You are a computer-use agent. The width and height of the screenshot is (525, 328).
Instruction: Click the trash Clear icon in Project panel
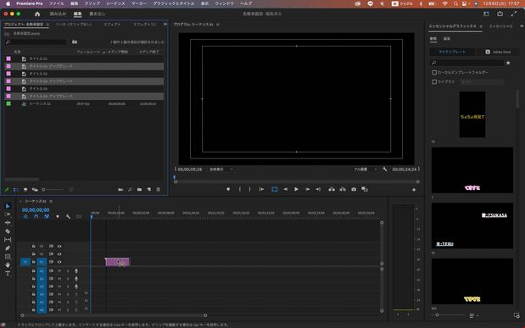[159, 190]
